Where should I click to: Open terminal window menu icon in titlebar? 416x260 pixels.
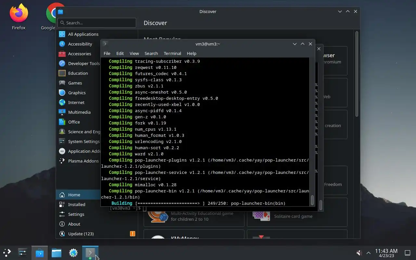point(105,44)
